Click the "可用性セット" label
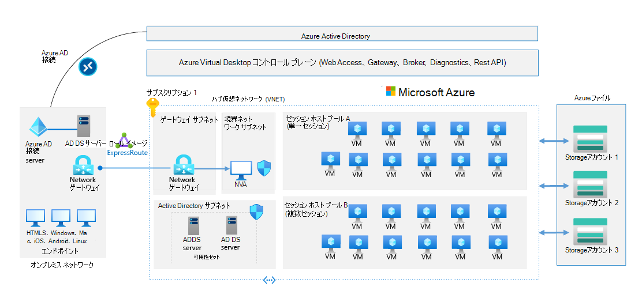The height and width of the screenshot is (302, 642). [207, 258]
